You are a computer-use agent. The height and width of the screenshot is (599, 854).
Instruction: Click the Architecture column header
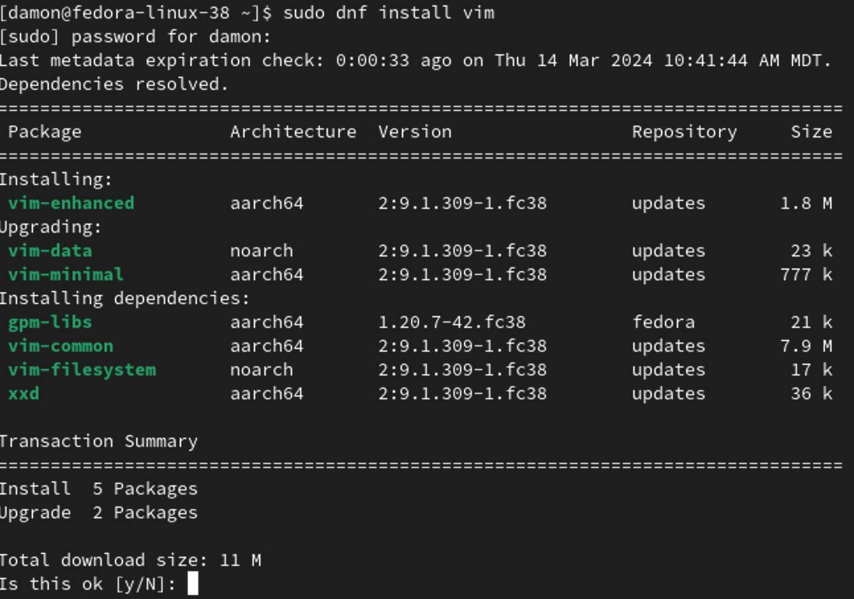tap(293, 132)
